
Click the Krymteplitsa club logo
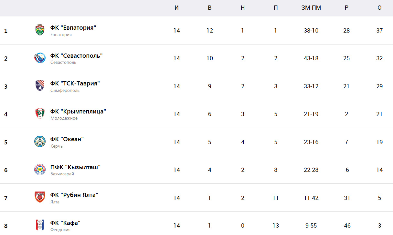coord(40,114)
